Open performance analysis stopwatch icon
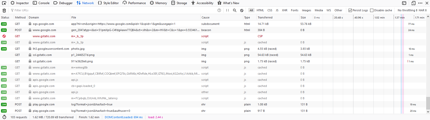430x120 pixels. click(4, 117)
